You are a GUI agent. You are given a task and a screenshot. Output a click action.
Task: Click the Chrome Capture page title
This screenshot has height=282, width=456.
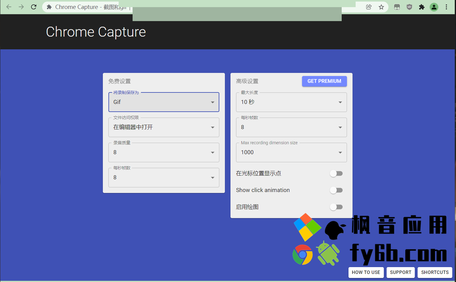tap(96, 32)
